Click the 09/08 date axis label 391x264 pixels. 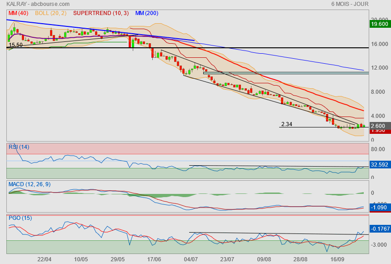click(x=264, y=259)
